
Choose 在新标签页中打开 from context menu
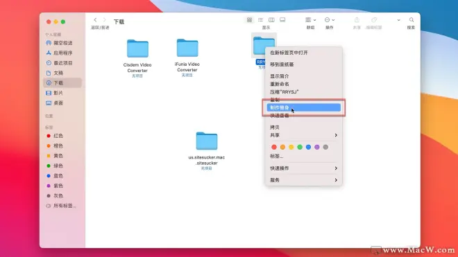pyautogui.click(x=303, y=53)
